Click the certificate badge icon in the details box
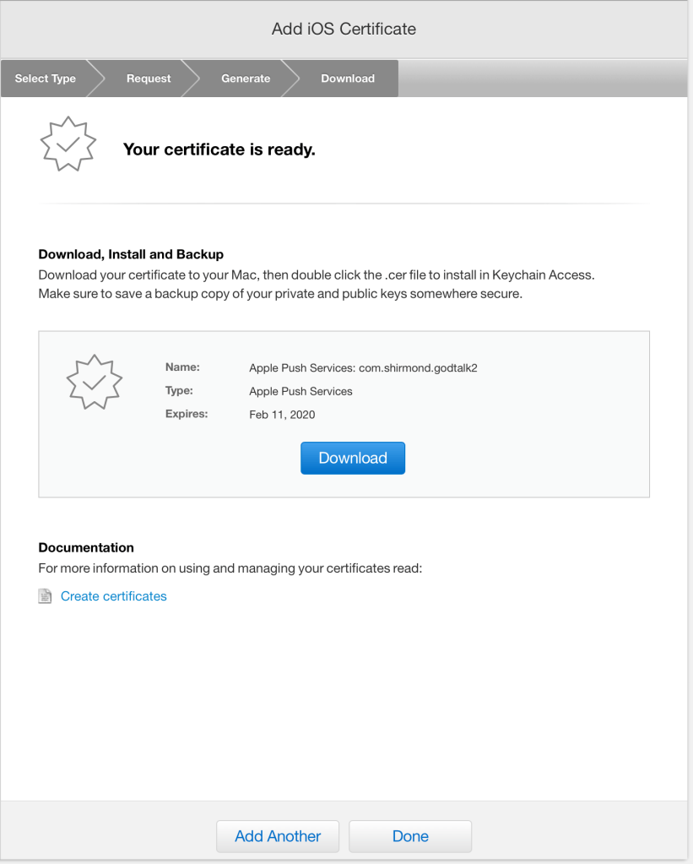This screenshot has height=864, width=693. [94, 382]
